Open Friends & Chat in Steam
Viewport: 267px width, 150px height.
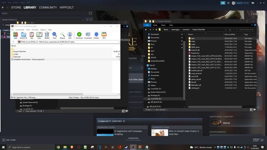[258, 140]
